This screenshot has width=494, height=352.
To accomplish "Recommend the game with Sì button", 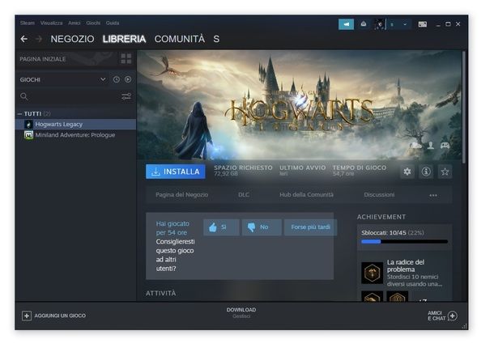I will pos(221,227).
